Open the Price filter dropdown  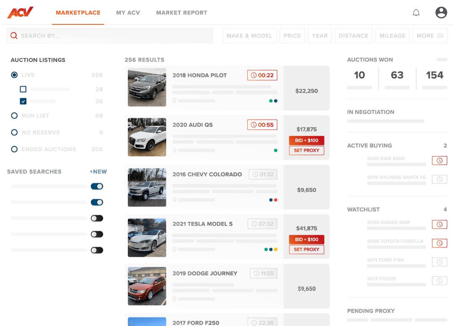(x=292, y=36)
